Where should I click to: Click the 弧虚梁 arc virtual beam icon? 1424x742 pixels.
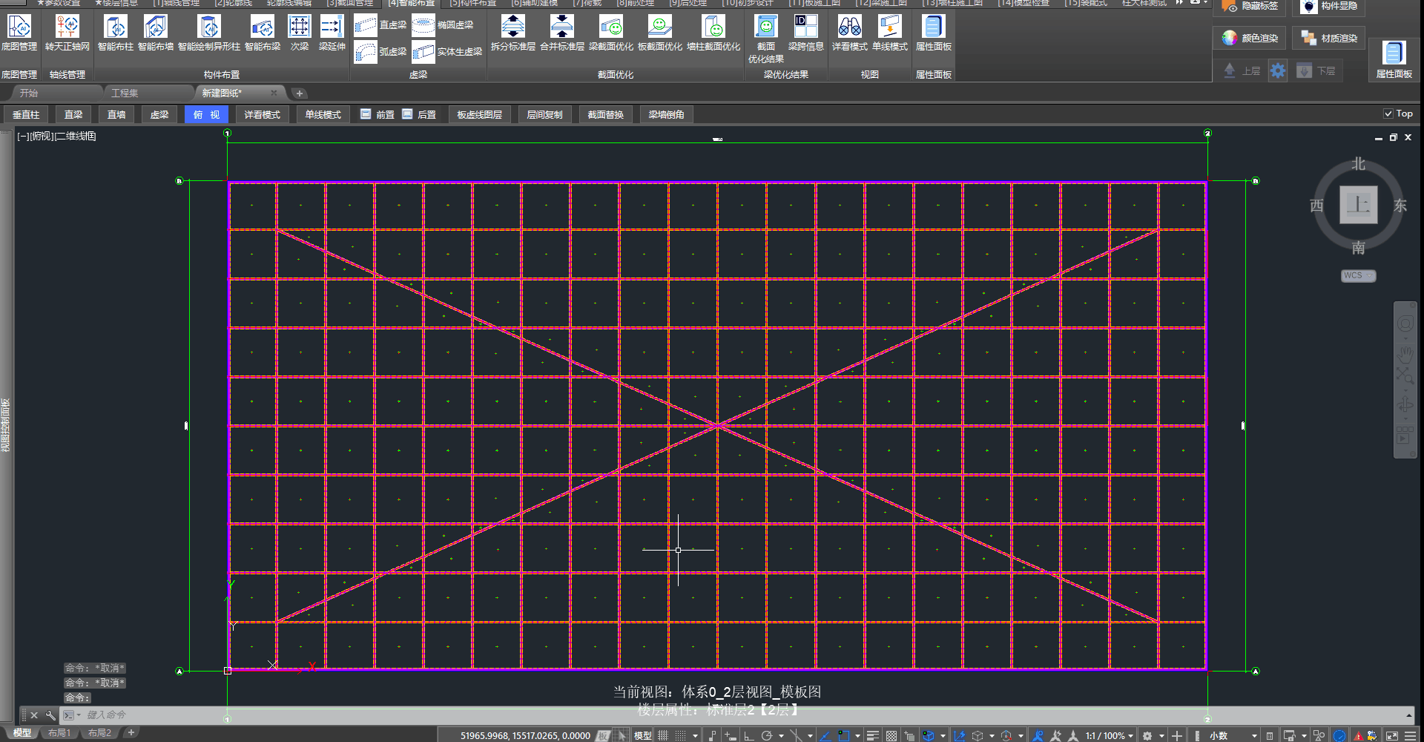tap(366, 52)
